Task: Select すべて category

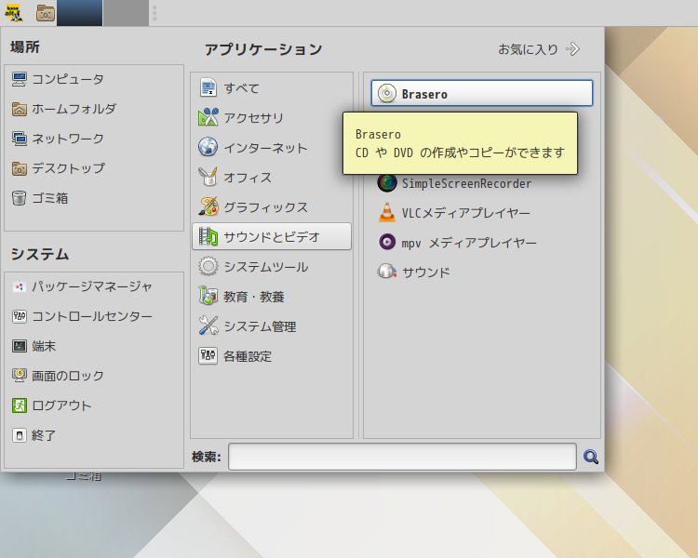Action: click(x=272, y=88)
